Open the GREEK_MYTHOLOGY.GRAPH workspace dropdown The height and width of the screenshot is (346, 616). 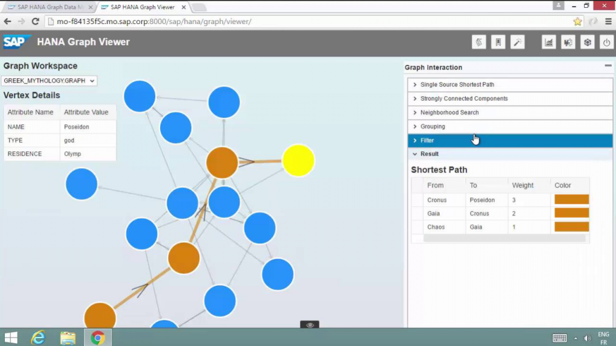coord(49,80)
